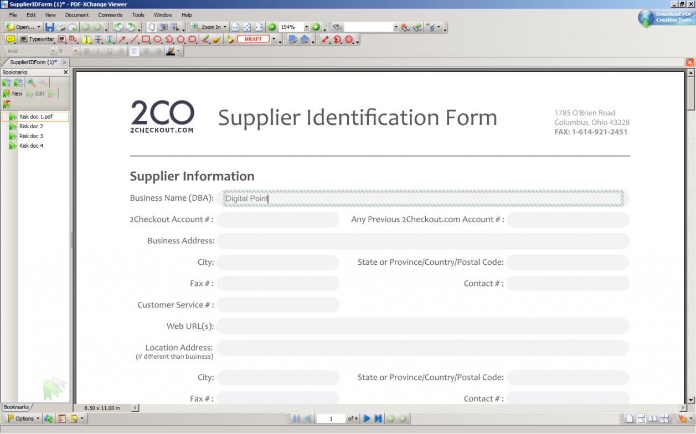The width and height of the screenshot is (696, 434).
Task: Select the Cloud annotation tool
Action: click(x=192, y=39)
